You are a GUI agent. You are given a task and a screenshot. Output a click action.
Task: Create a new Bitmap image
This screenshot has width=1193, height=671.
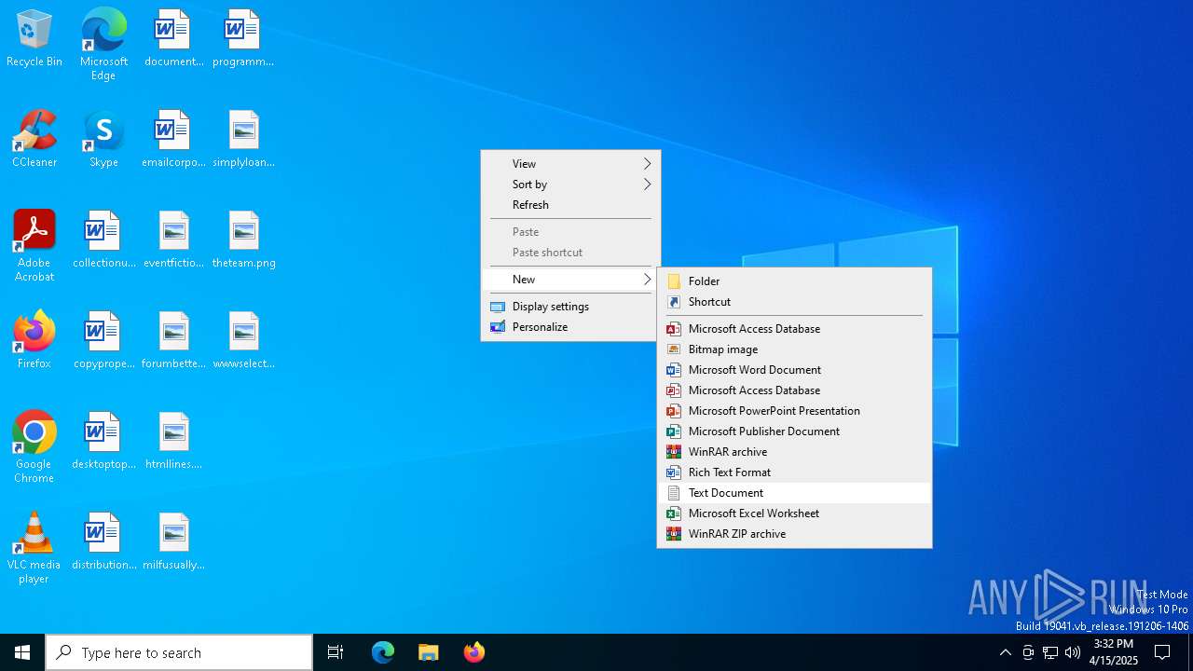click(x=794, y=349)
